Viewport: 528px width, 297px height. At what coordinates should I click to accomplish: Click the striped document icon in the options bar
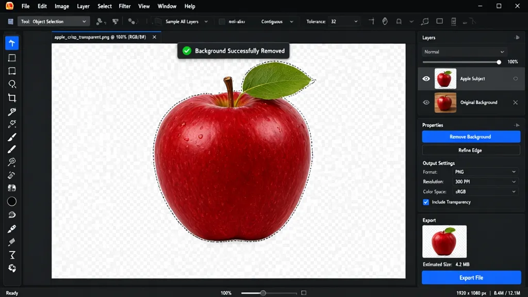click(454, 22)
